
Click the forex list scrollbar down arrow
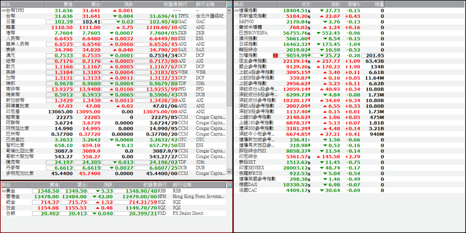229,172
